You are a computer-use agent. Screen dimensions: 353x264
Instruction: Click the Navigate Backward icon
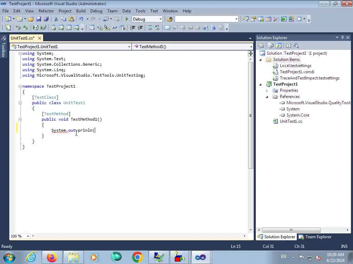(106, 19)
